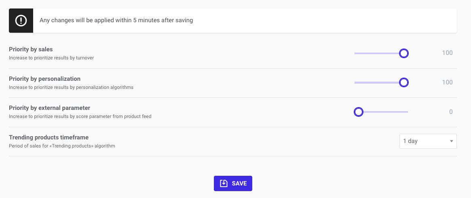Click the Priority by sales slider handle
The image size is (471, 198).
[403, 53]
